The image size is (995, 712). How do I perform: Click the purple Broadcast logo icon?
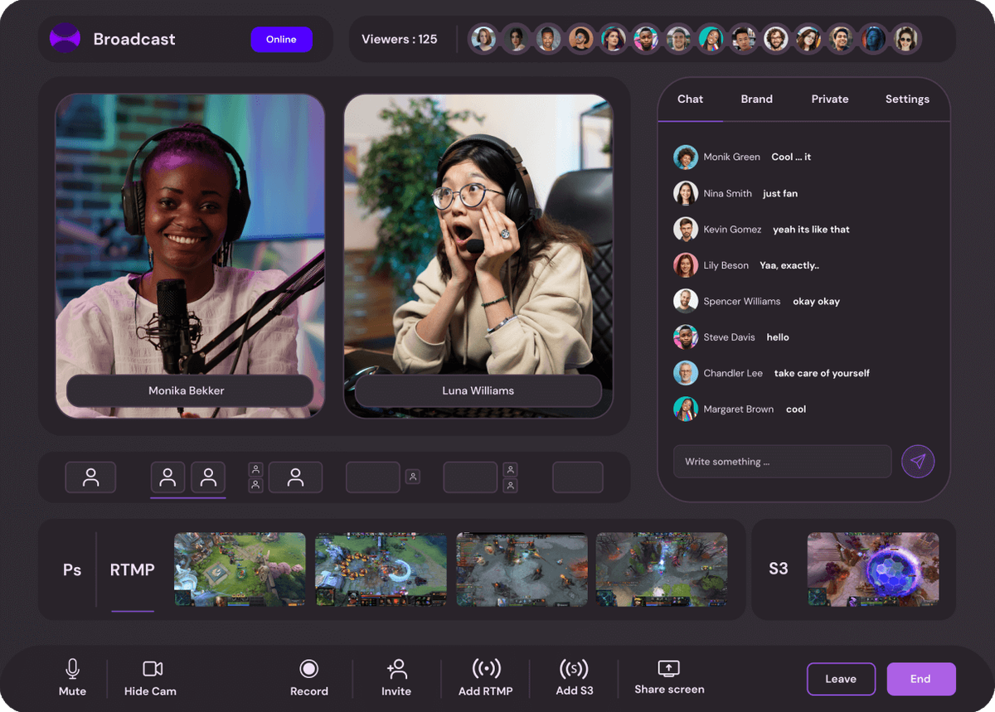pyautogui.click(x=65, y=38)
